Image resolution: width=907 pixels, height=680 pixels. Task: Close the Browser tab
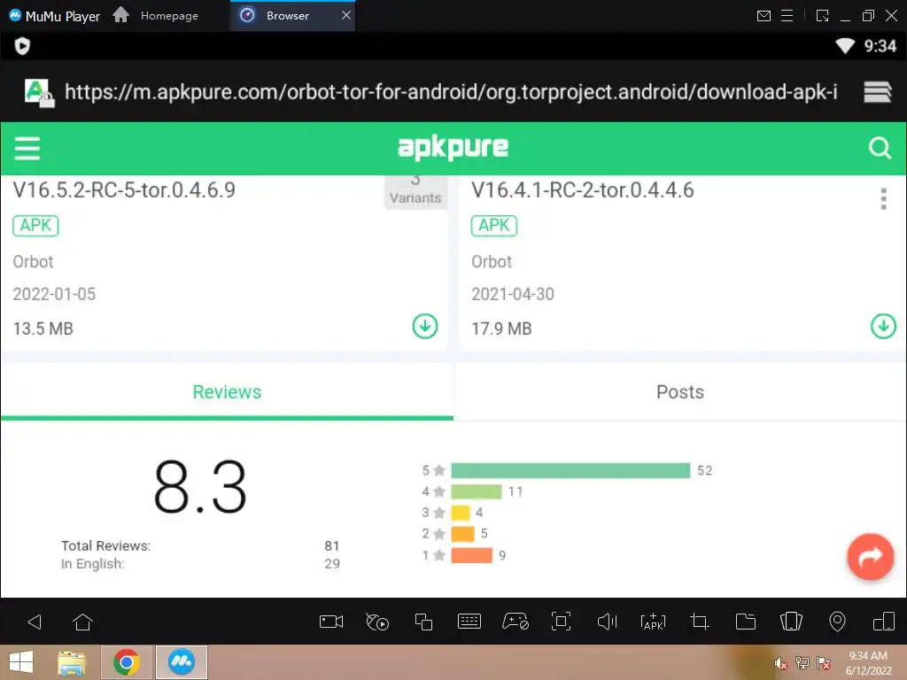click(x=346, y=16)
